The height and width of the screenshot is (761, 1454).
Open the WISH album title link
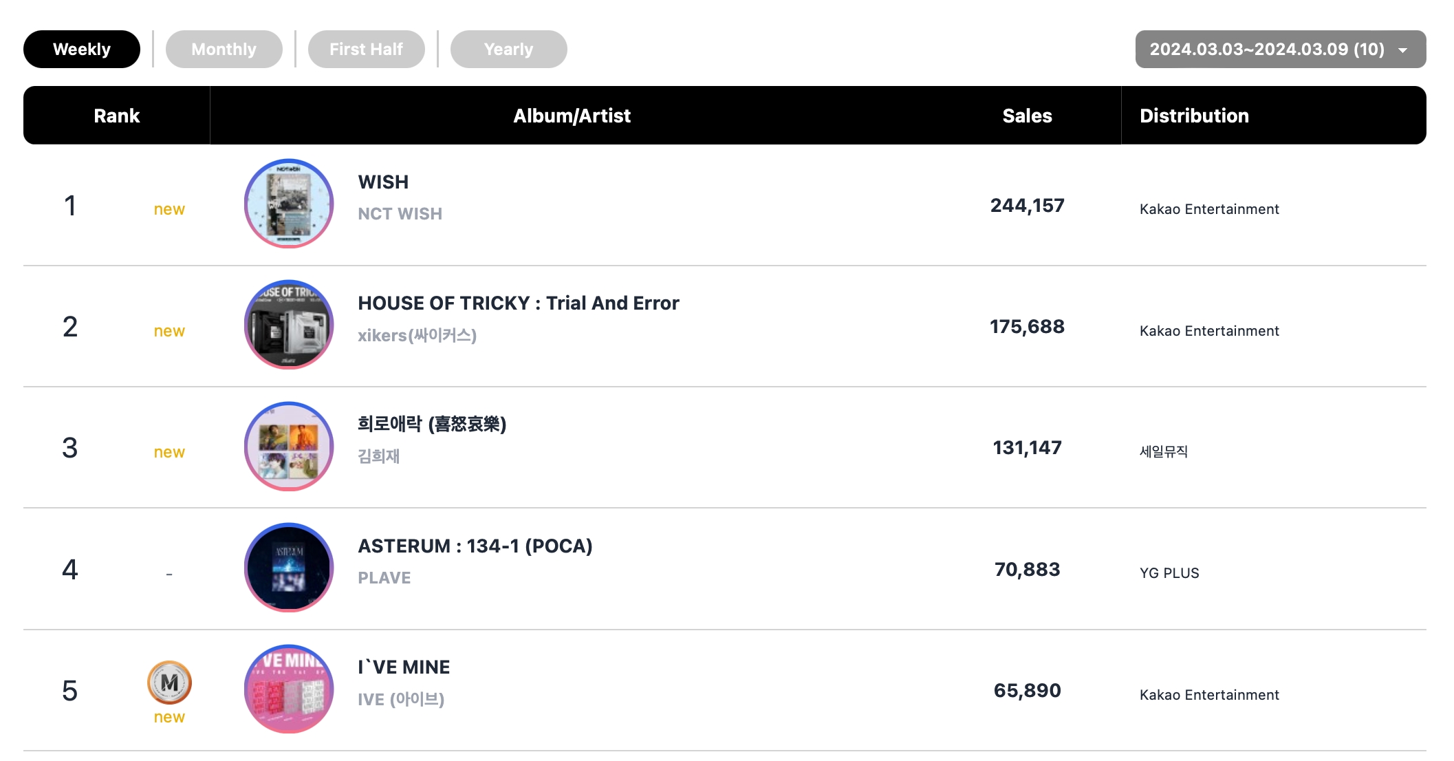coord(383,182)
